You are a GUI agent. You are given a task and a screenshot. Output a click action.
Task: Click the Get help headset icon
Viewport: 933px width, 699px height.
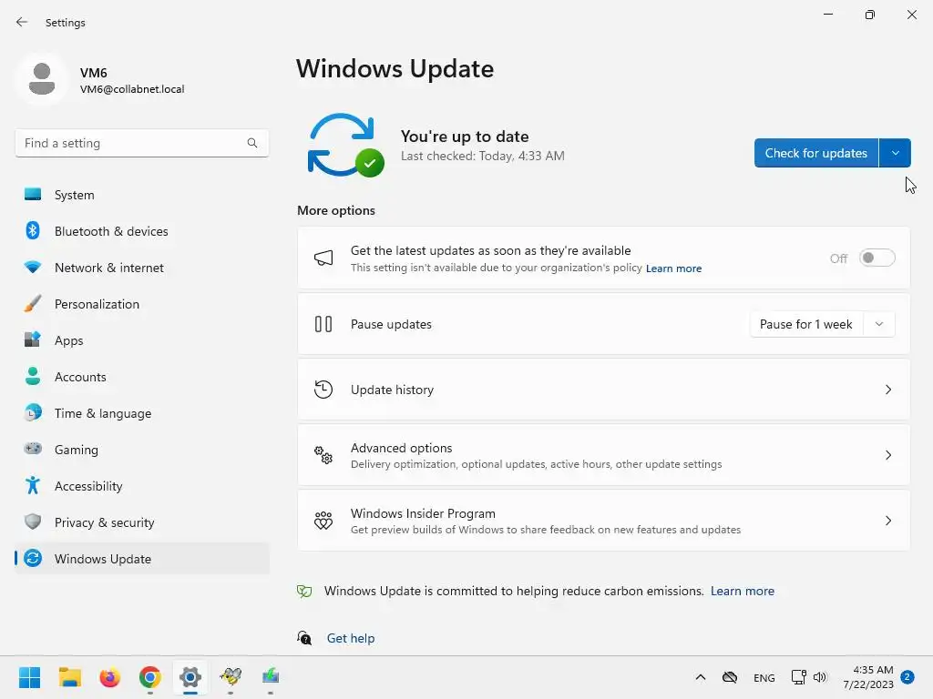tap(304, 638)
